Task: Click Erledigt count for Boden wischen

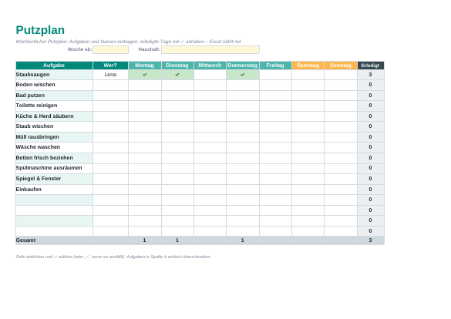Action: [371, 85]
